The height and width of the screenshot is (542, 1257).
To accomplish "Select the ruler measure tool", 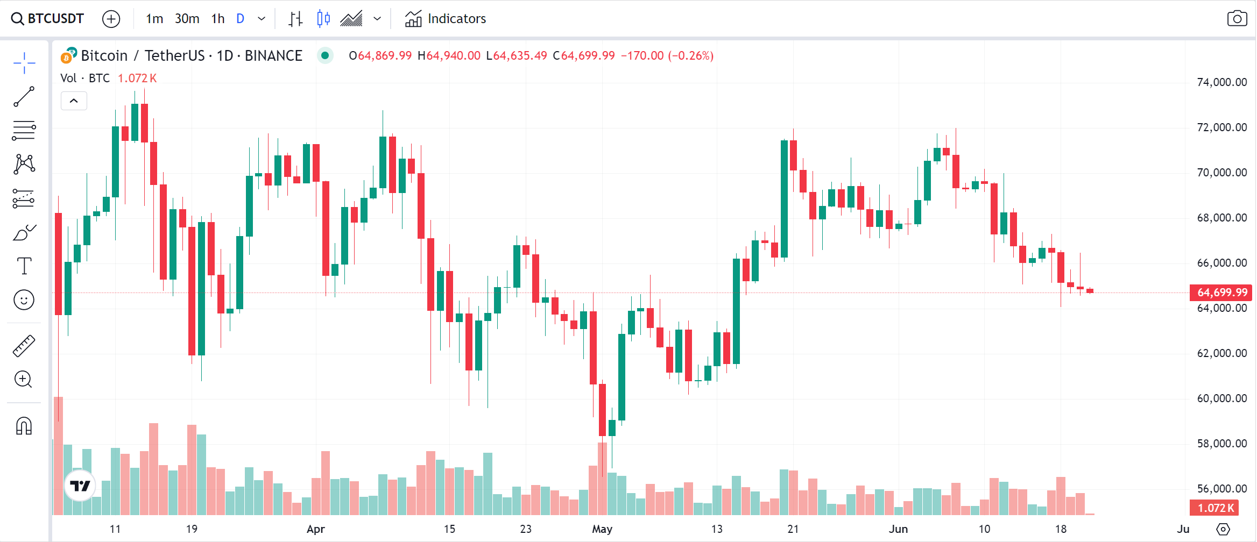I will click(24, 346).
